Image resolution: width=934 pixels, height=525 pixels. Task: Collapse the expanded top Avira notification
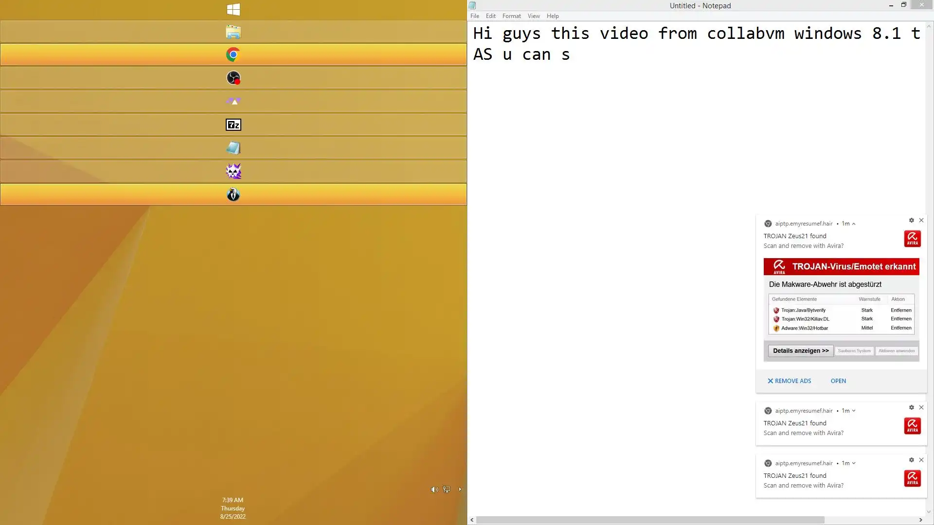854,224
